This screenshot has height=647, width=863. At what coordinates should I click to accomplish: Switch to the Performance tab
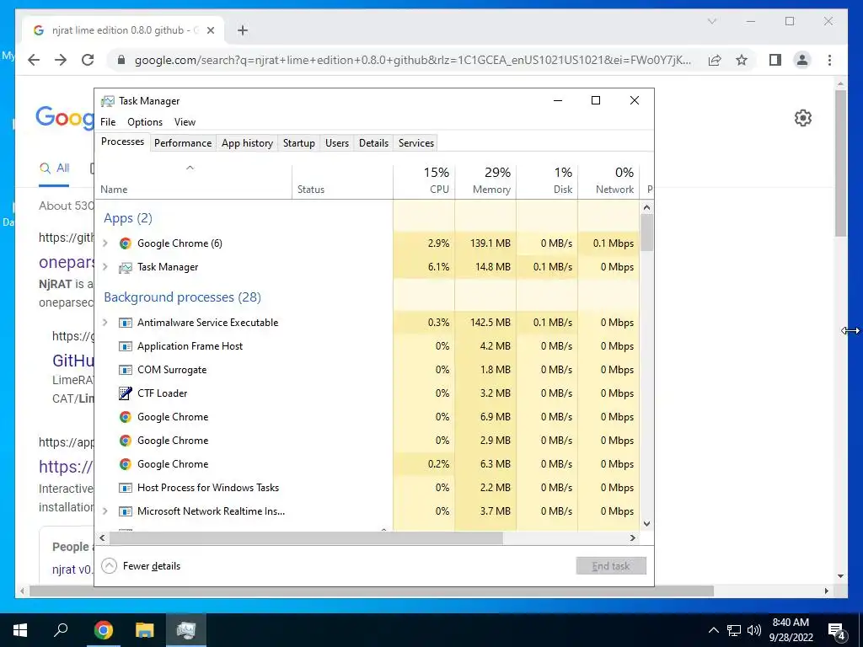point(183,143)
